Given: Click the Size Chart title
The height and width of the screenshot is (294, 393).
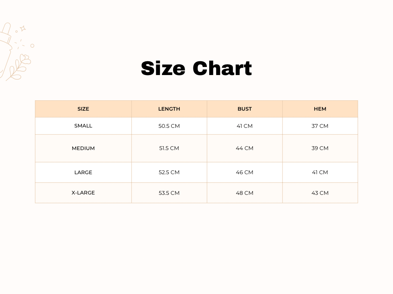Looking at the screenshot, I should 196,69.
